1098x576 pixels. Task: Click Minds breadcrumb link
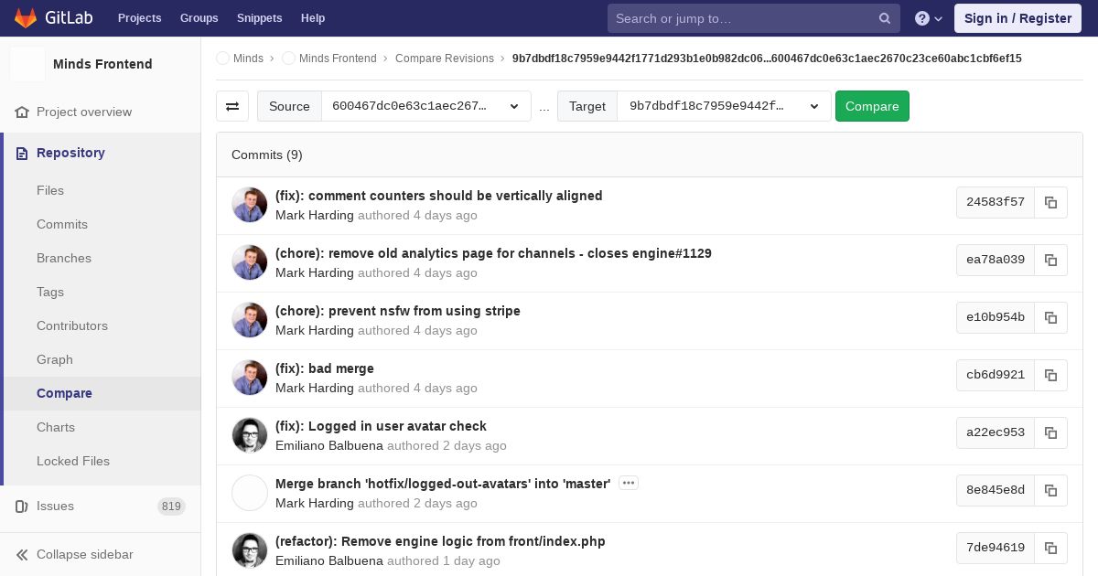coord(248,59)
